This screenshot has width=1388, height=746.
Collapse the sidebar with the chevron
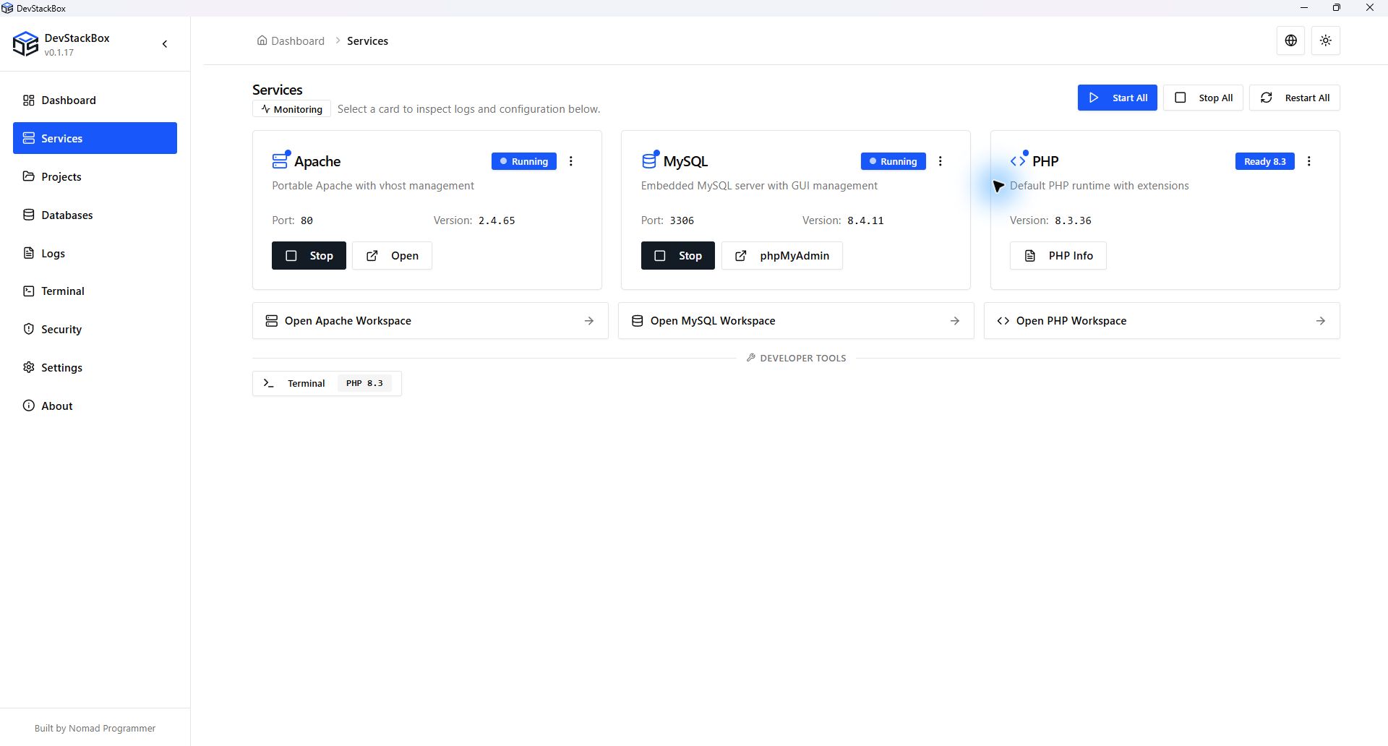tap(165, 44)
